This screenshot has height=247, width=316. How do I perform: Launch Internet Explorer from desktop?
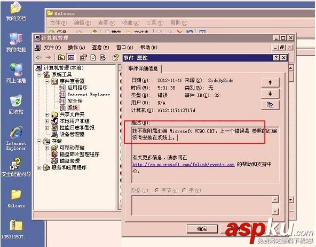coord(16,138)
